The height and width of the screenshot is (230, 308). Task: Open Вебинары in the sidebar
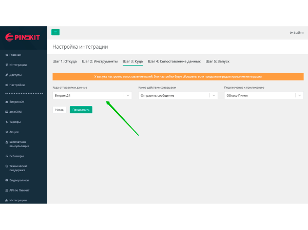point(16,156)
